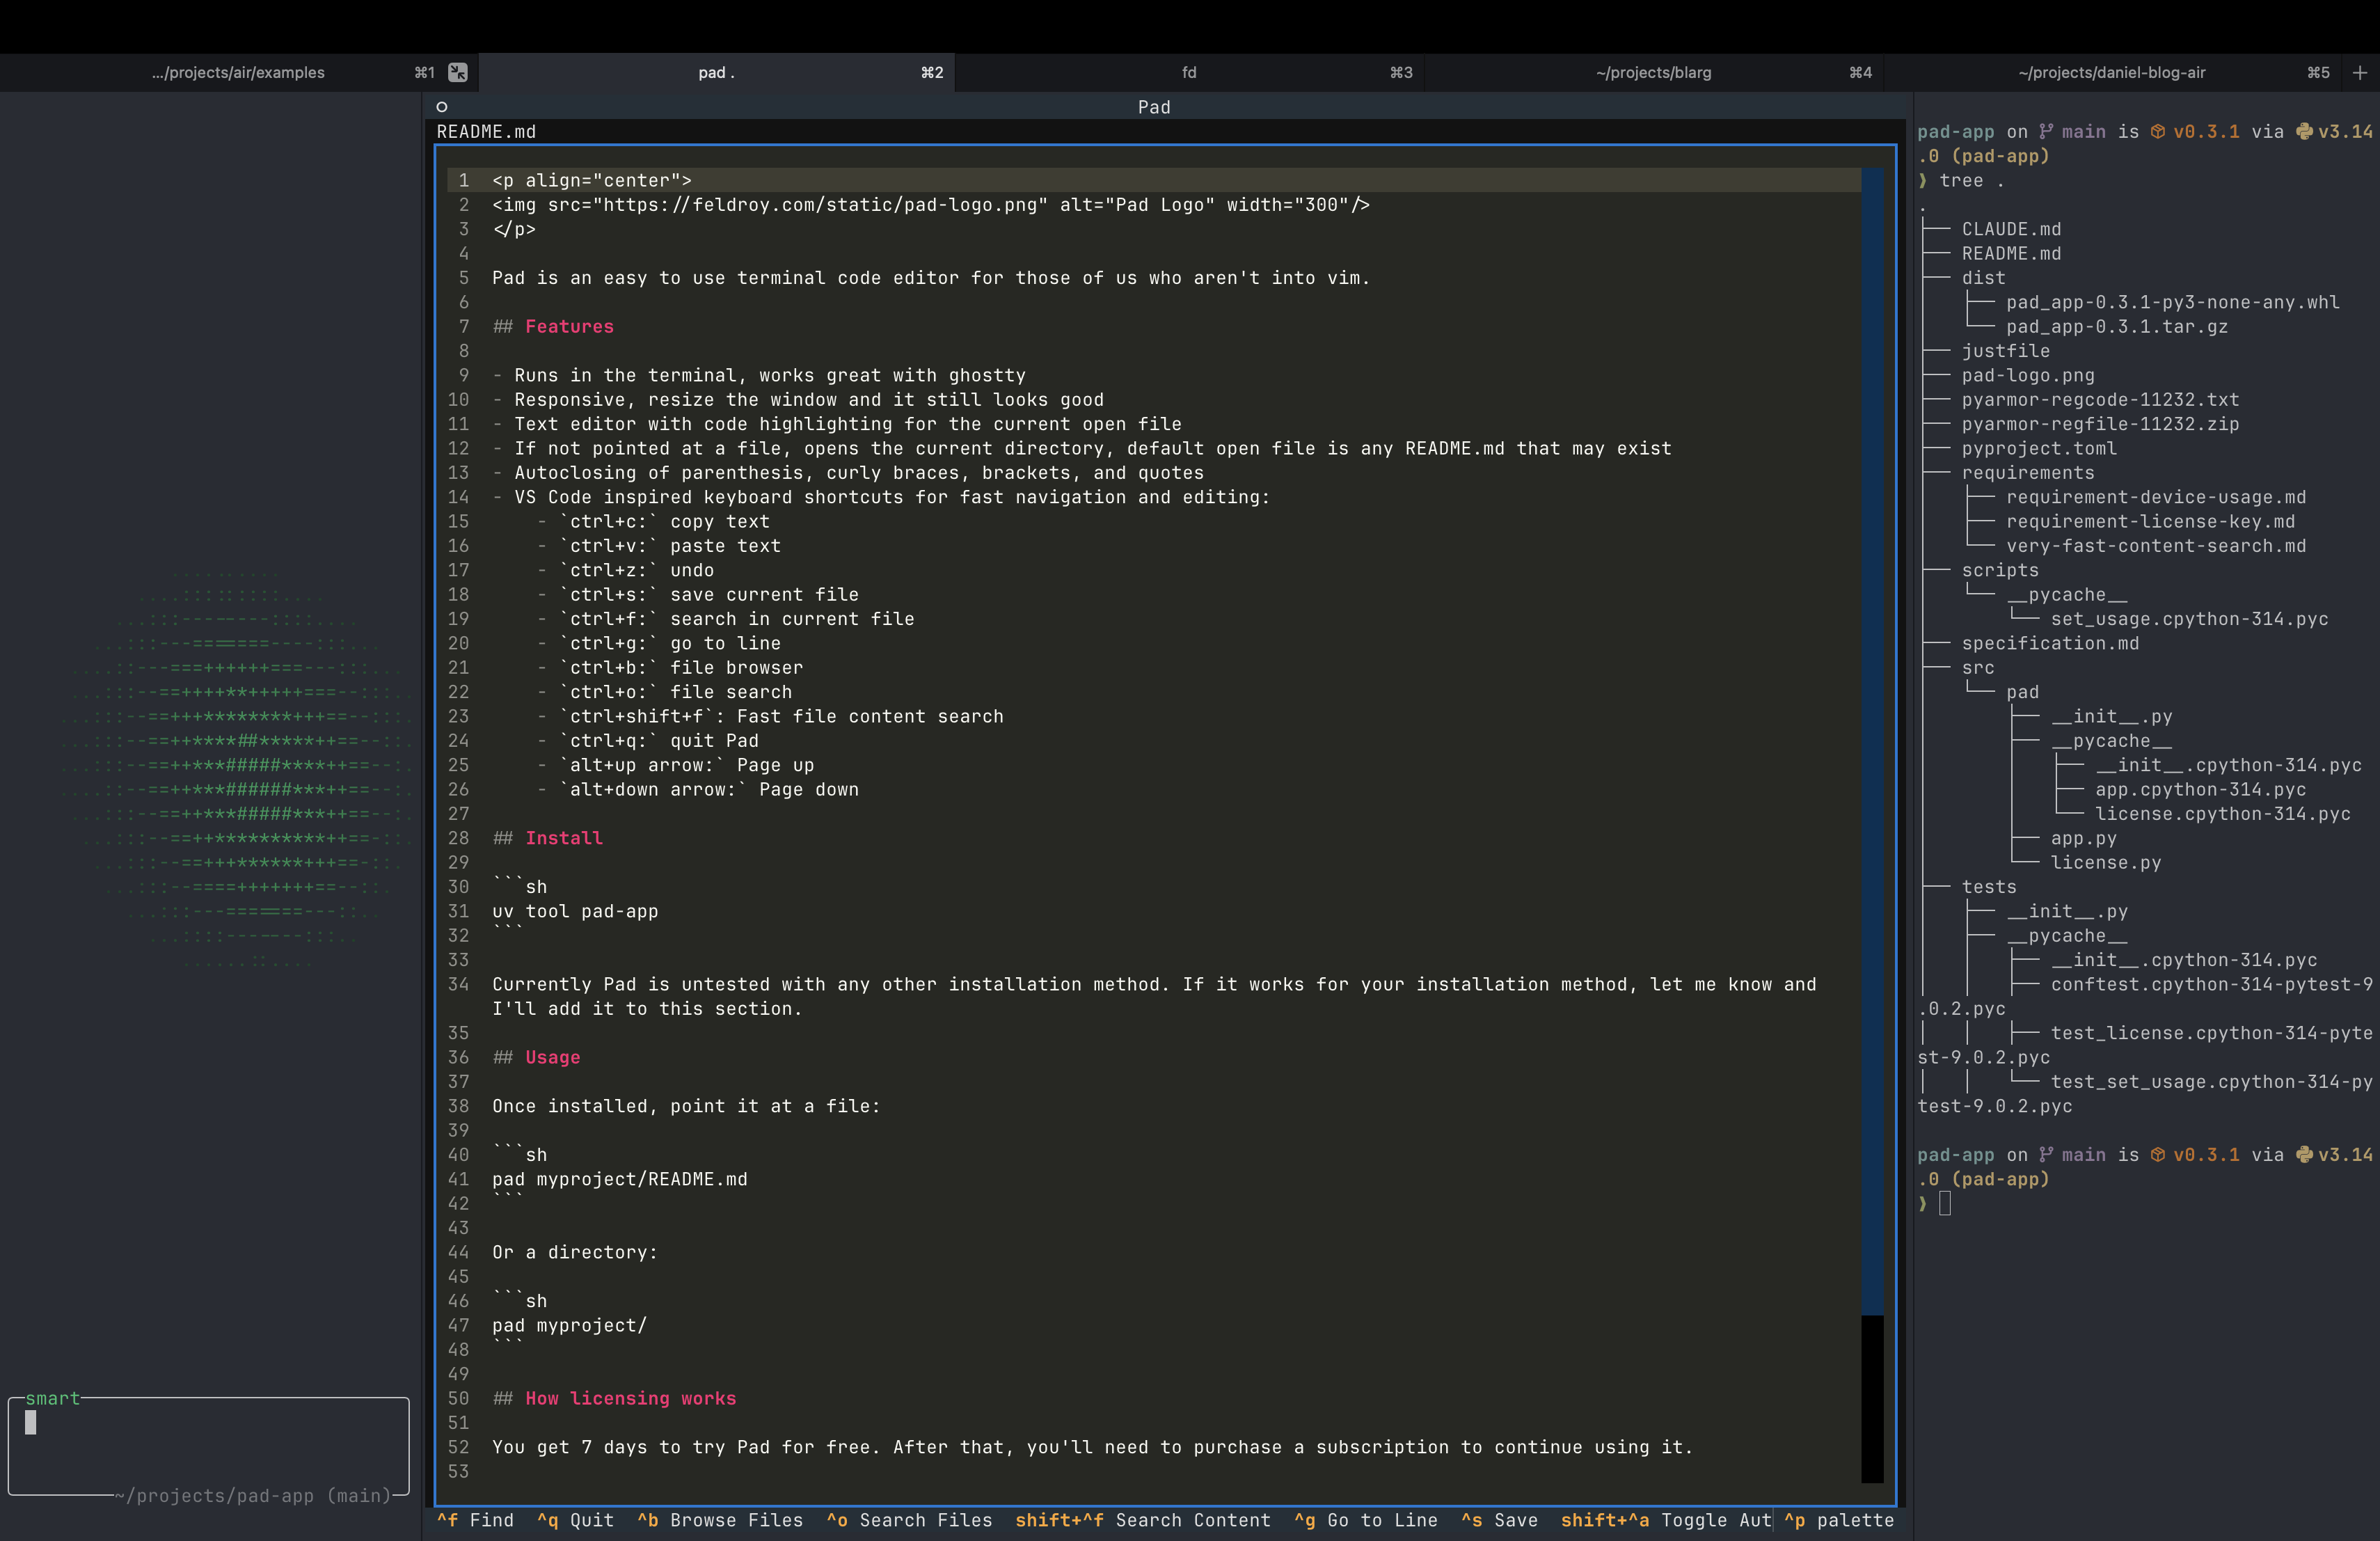Viewport: 2380px width, 1541px height.
Task: Click the editor vertical scrollbar thumb
Action: [1872, 740]
